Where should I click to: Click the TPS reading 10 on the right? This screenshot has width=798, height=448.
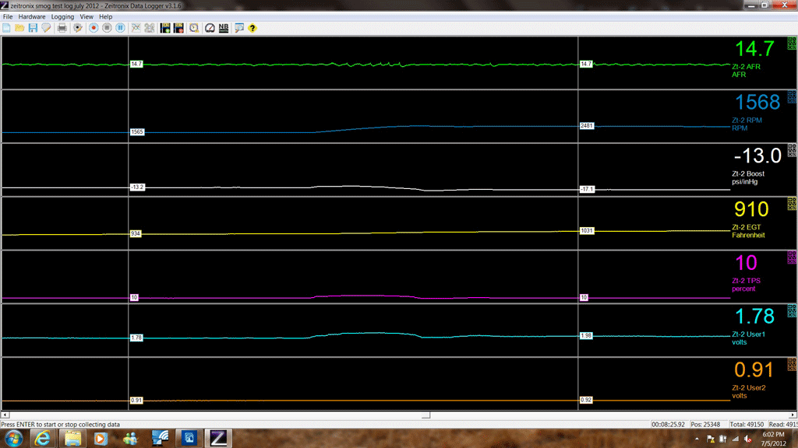pos(746,263)
